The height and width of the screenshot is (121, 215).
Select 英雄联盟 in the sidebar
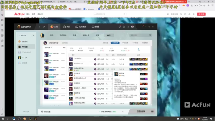tap(26, 47)
